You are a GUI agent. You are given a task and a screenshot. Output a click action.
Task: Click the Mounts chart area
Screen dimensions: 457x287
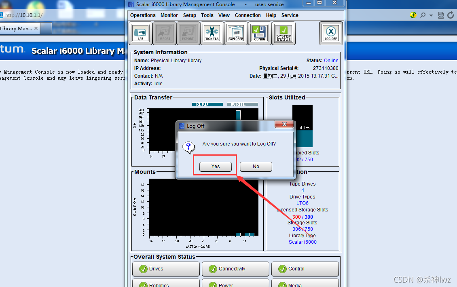(x=204, y=207)
